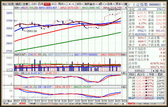The width and height of the screenshot is (168, 107).
Task: Open the MA indicator selector dropdown
Action: coord(17,8)
